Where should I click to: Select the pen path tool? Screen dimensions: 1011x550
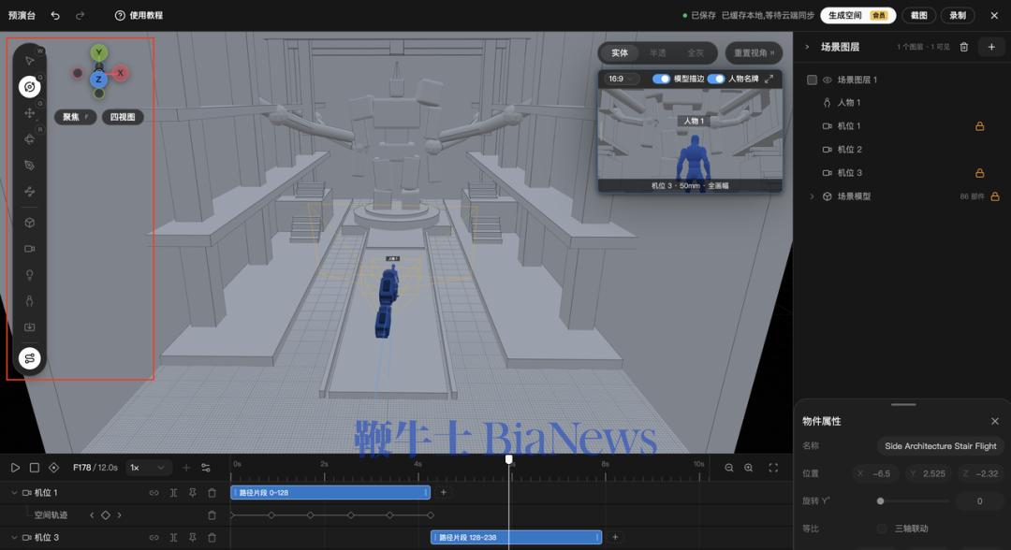tap(29, 166)
